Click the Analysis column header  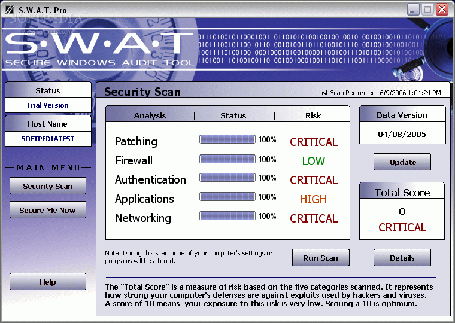[150, 115]
